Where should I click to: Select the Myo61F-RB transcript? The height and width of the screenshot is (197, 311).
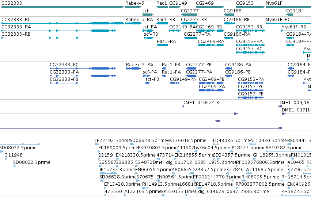(x=296, y=31)
